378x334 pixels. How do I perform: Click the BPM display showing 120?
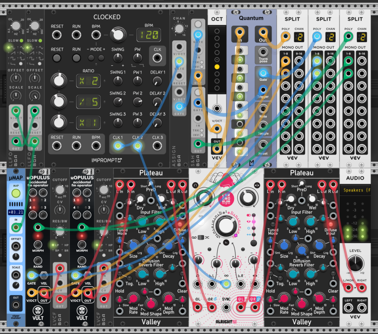pyautogui.click(x=149, y=35)
